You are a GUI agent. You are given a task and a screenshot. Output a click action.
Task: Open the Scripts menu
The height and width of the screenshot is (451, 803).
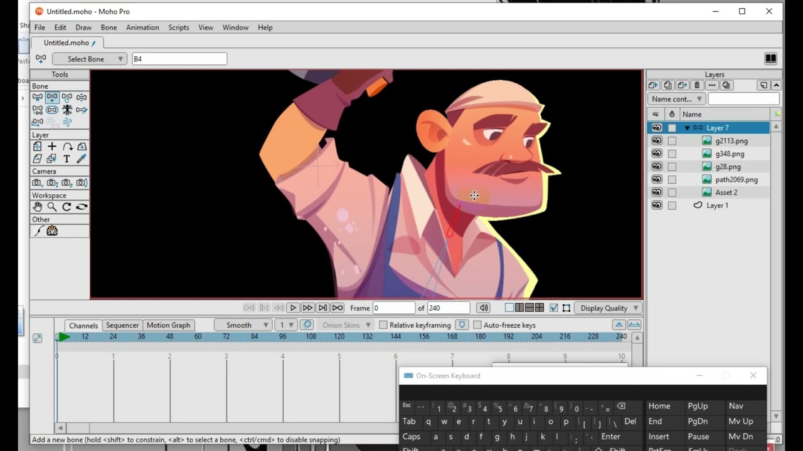pos(179,28)
